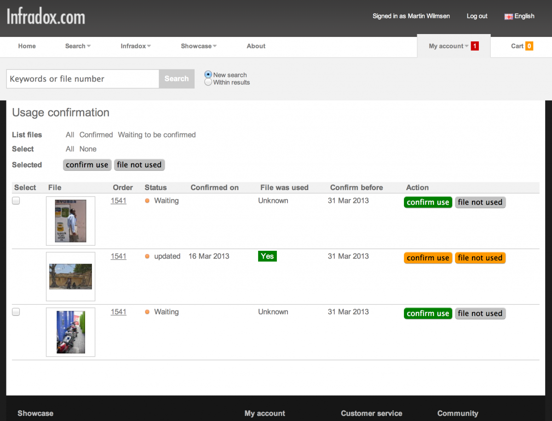Select the Within results radio button
The image size is (552, 421).
point(208,82)
